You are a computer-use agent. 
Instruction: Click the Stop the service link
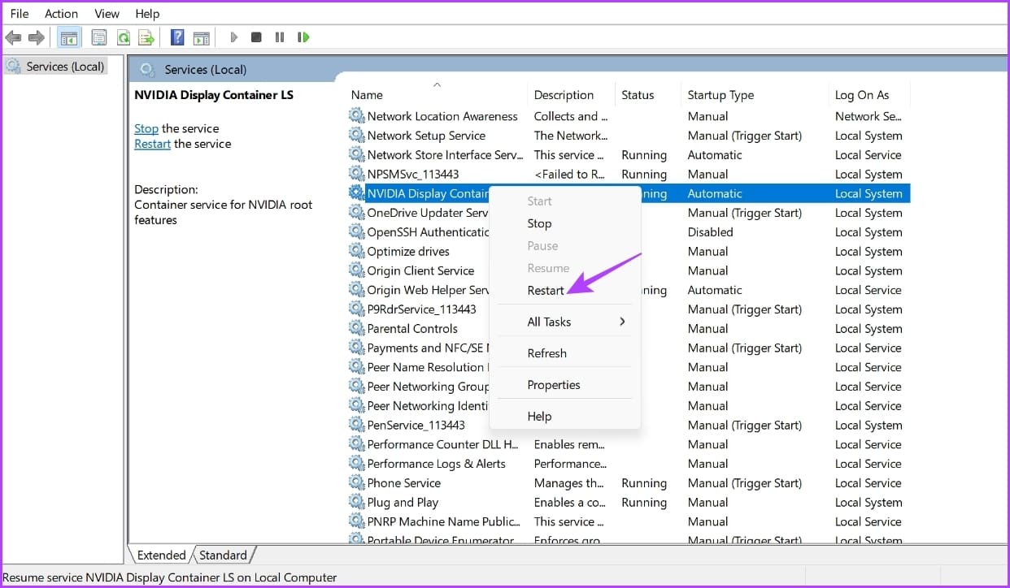click(146, 128)
